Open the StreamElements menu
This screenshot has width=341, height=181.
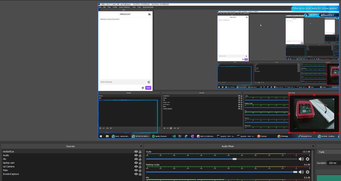pos(147,7)
